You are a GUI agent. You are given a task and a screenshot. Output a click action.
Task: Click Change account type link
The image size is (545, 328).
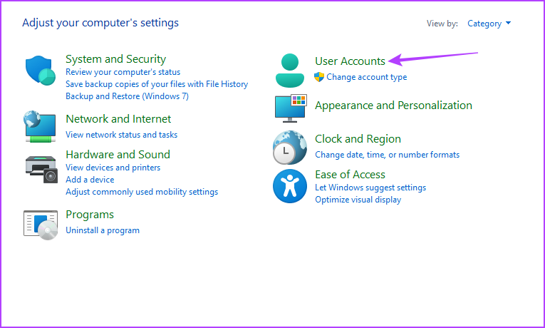point(366,77)
